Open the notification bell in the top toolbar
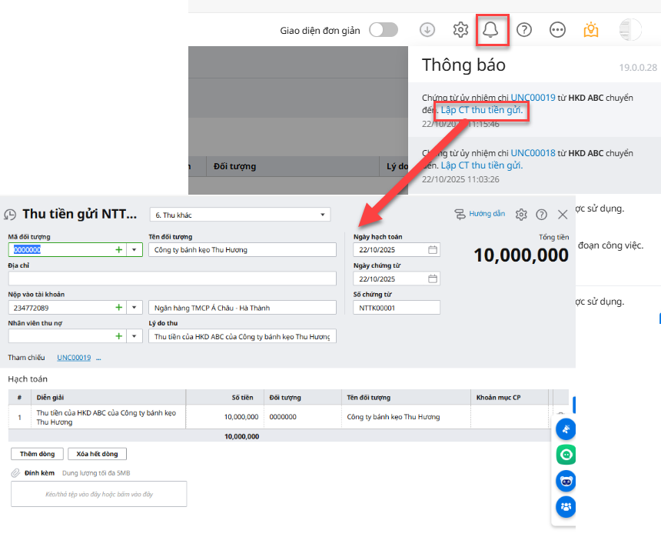The image size is (661, 557). click(490, 30)
